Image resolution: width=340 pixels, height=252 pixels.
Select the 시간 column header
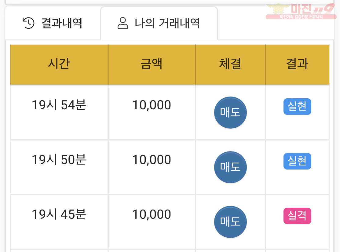coord(59,64)
